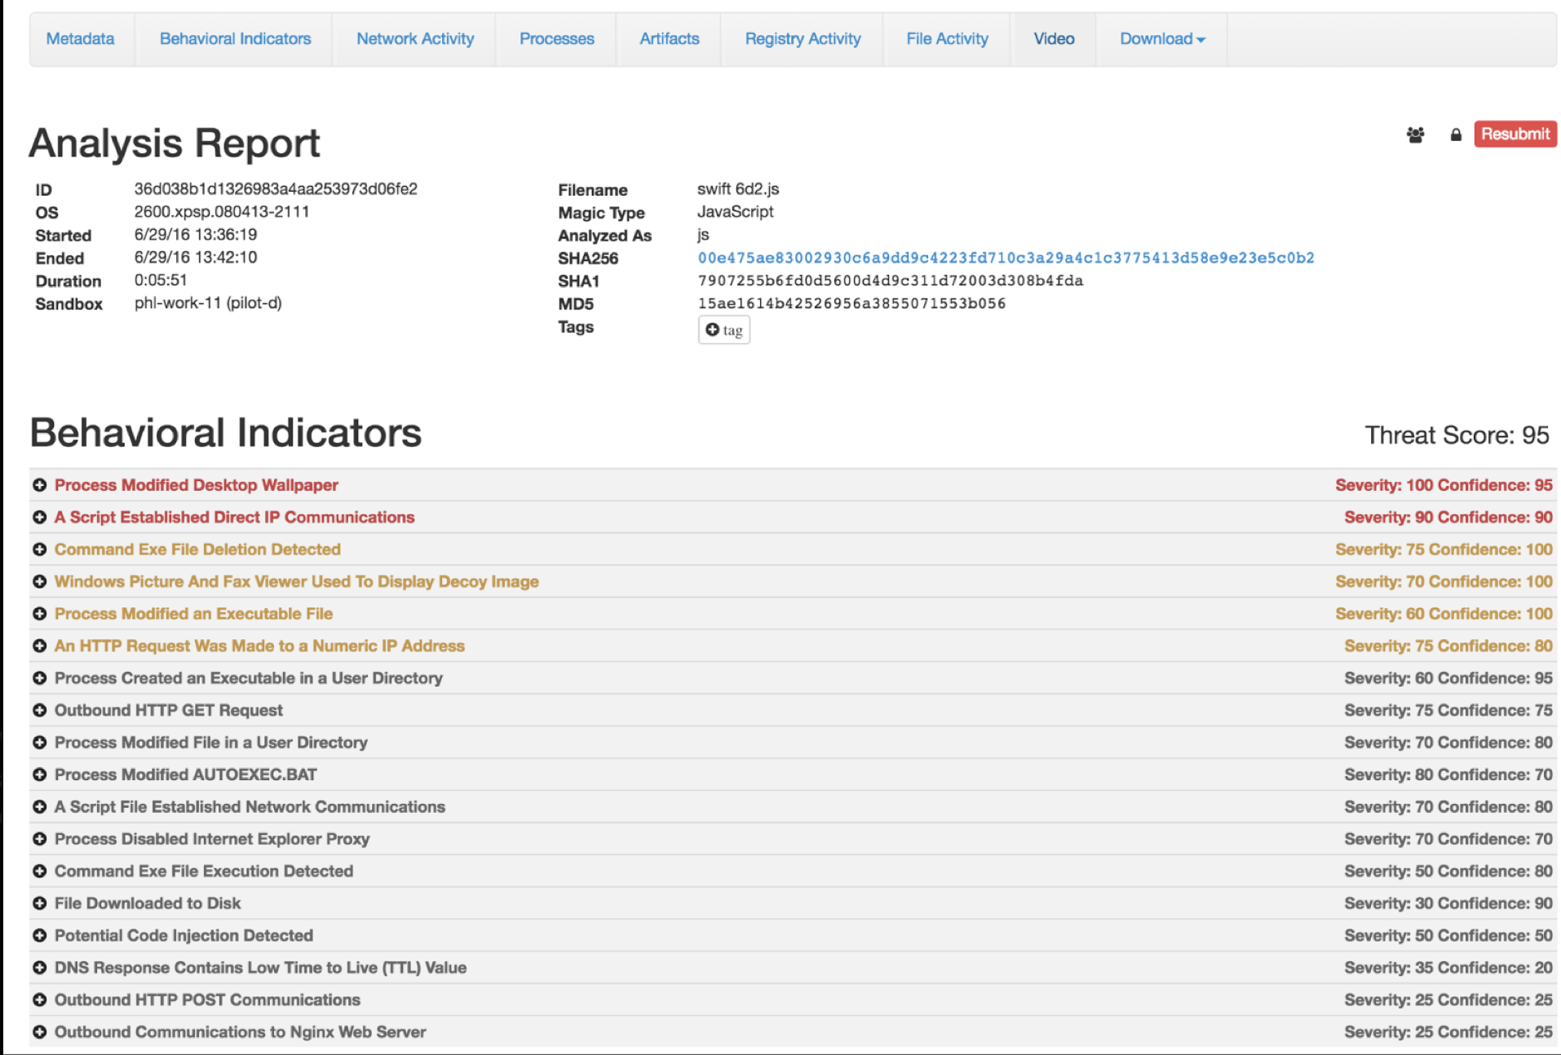Click plus icon beside File Downloaded to Disk

39,903
